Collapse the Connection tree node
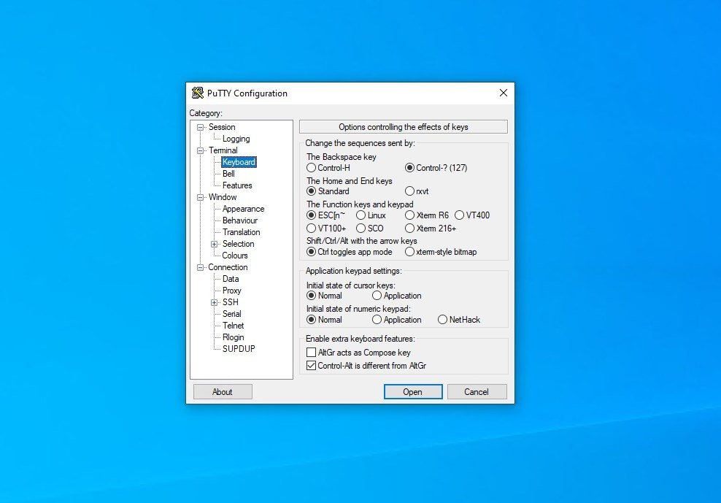 click(x=201, y=267)
